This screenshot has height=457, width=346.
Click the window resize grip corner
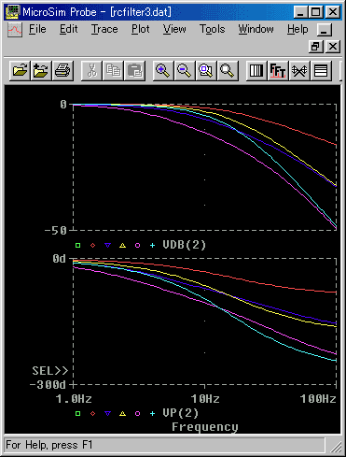coord(336,447)
